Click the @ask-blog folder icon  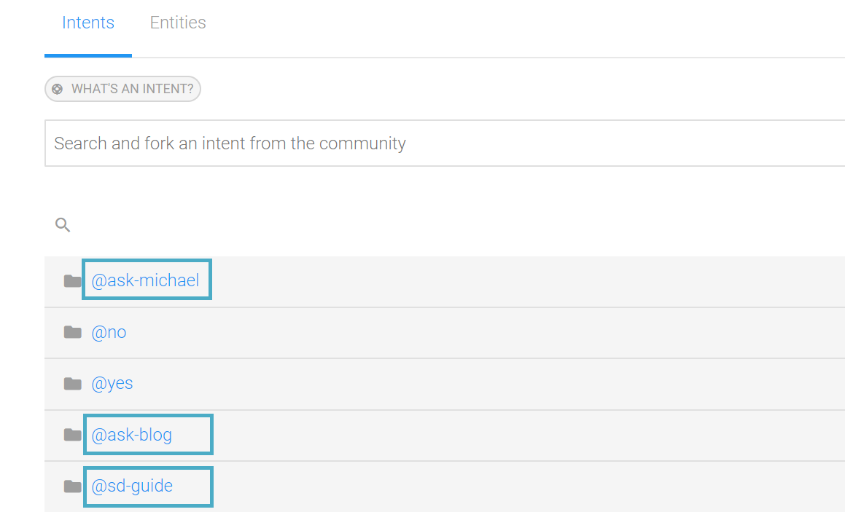click(x=72, y=435)
